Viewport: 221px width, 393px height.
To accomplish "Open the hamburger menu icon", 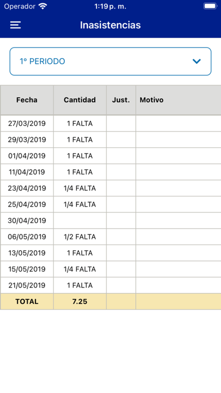I will coord(15,25).
